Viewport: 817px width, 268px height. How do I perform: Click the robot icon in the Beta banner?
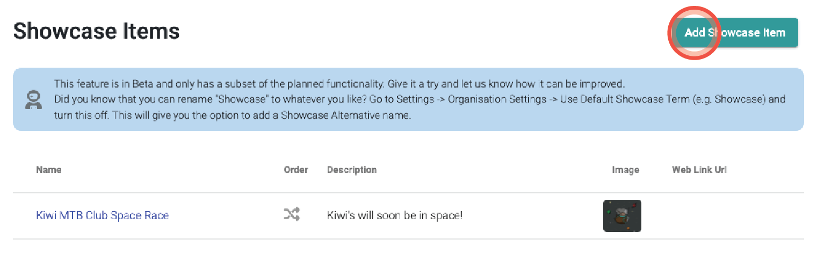pyautogui.click(x=33, y=100)
